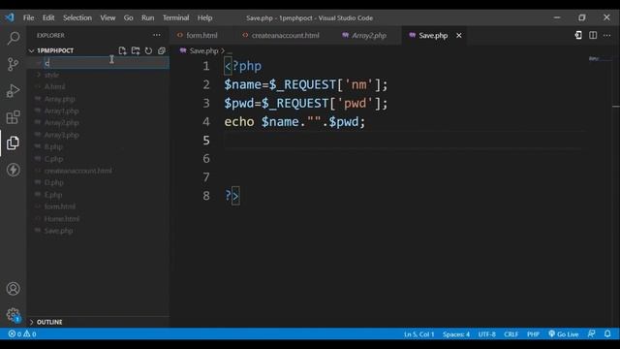
Task: Open Array3.php in the Explorer
Action: pyautogui.click(x=61, y=135)
